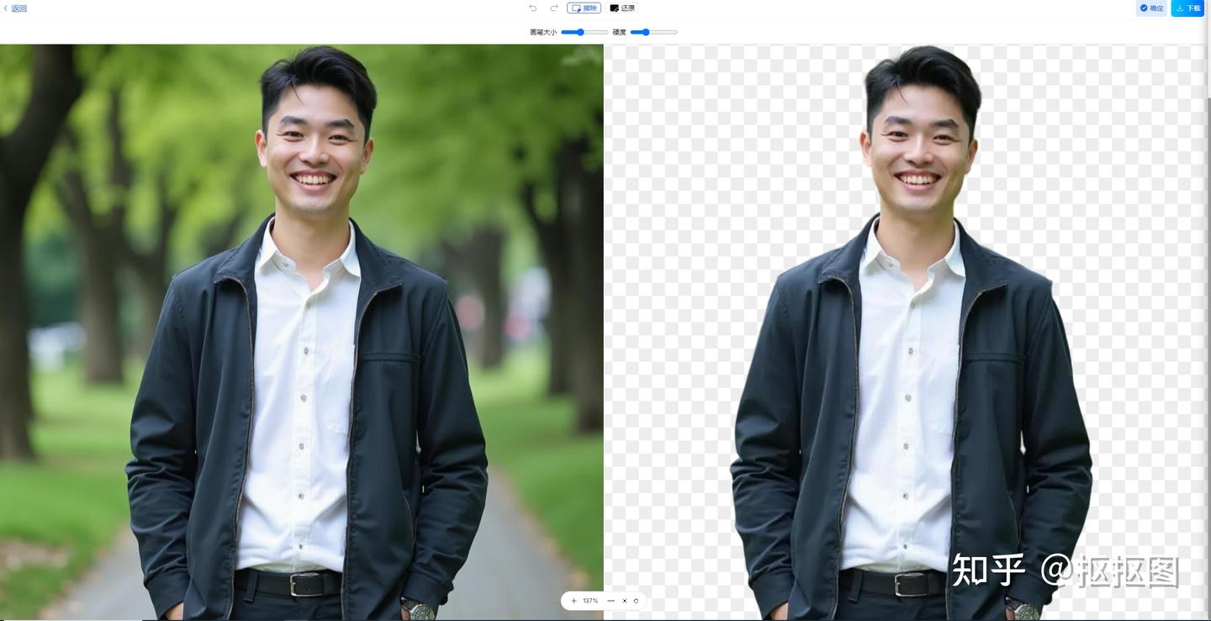Click the 137% zoom percentage display
Viewport: 1211px width, 621px height.
tap(590, 601)
